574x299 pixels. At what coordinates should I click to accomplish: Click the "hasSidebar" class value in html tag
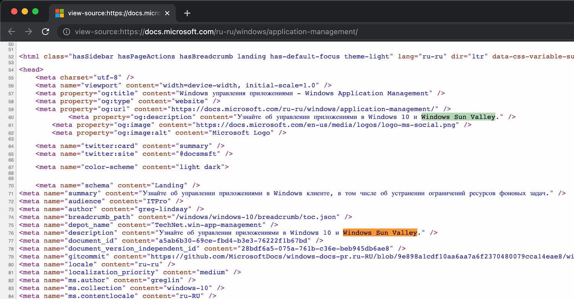tap(93, 56)
